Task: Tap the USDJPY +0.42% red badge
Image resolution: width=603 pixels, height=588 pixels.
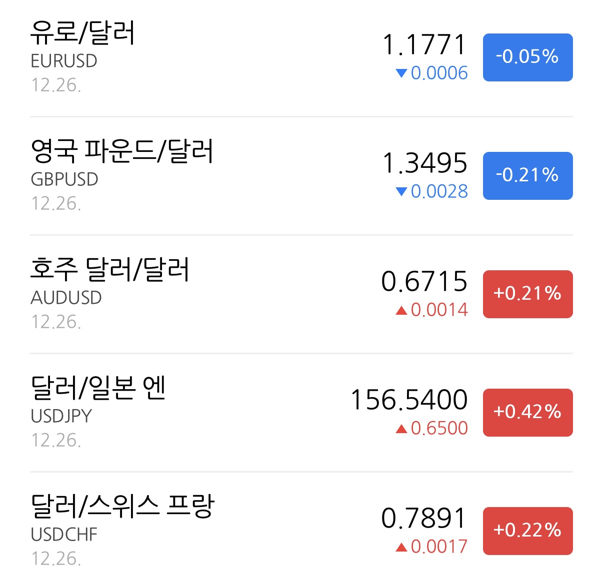Action: (527, 412)
